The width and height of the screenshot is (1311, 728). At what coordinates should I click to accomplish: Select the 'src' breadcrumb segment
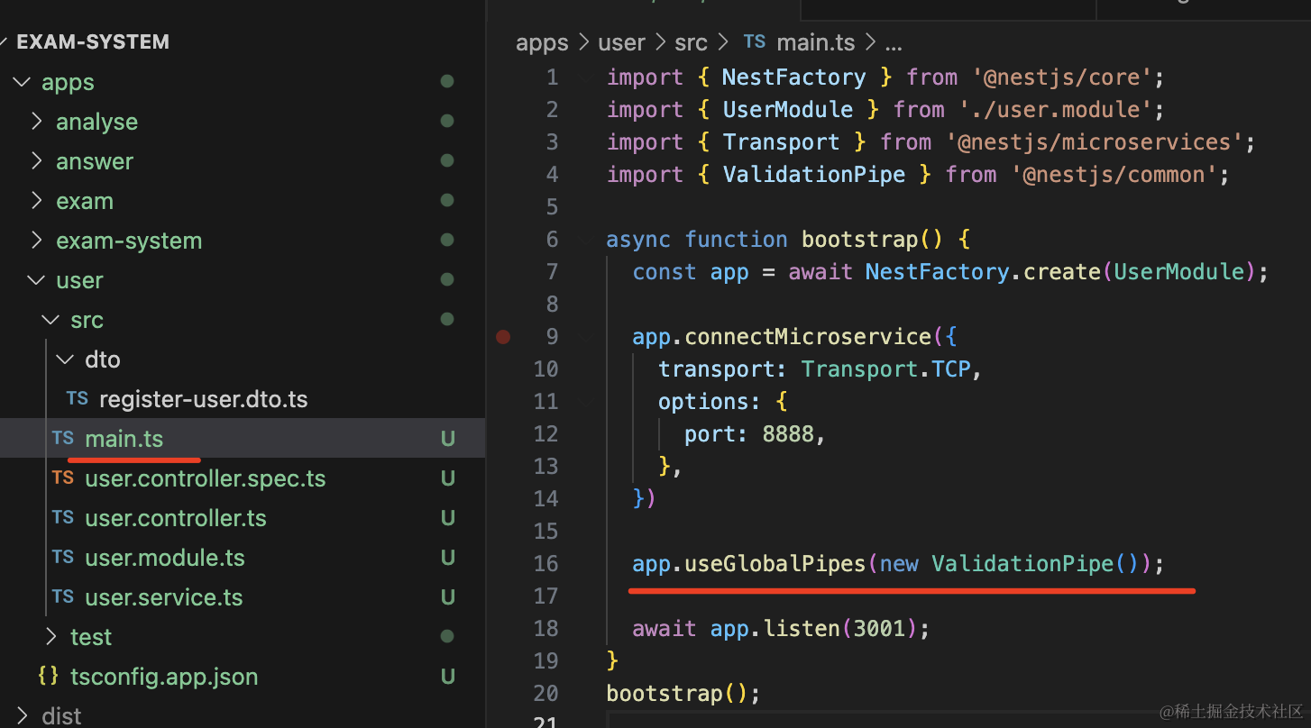pos(693,42)
